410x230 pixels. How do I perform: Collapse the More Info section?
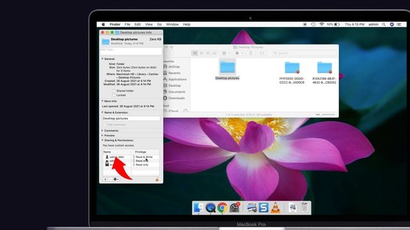(102, 101)
